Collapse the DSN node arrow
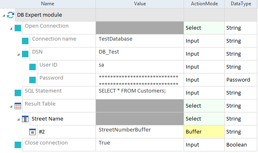This screenshot has height=153, width=258. [x=18, y=54]
